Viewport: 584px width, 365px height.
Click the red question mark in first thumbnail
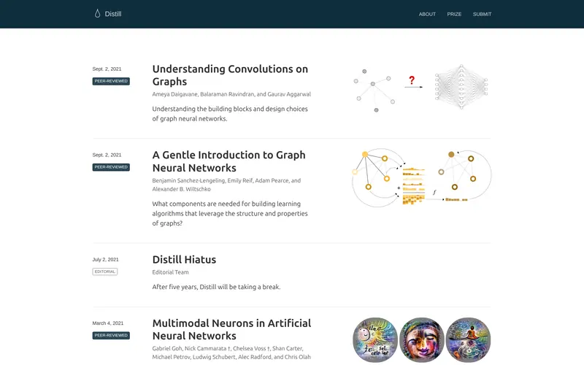pos(412,80)
